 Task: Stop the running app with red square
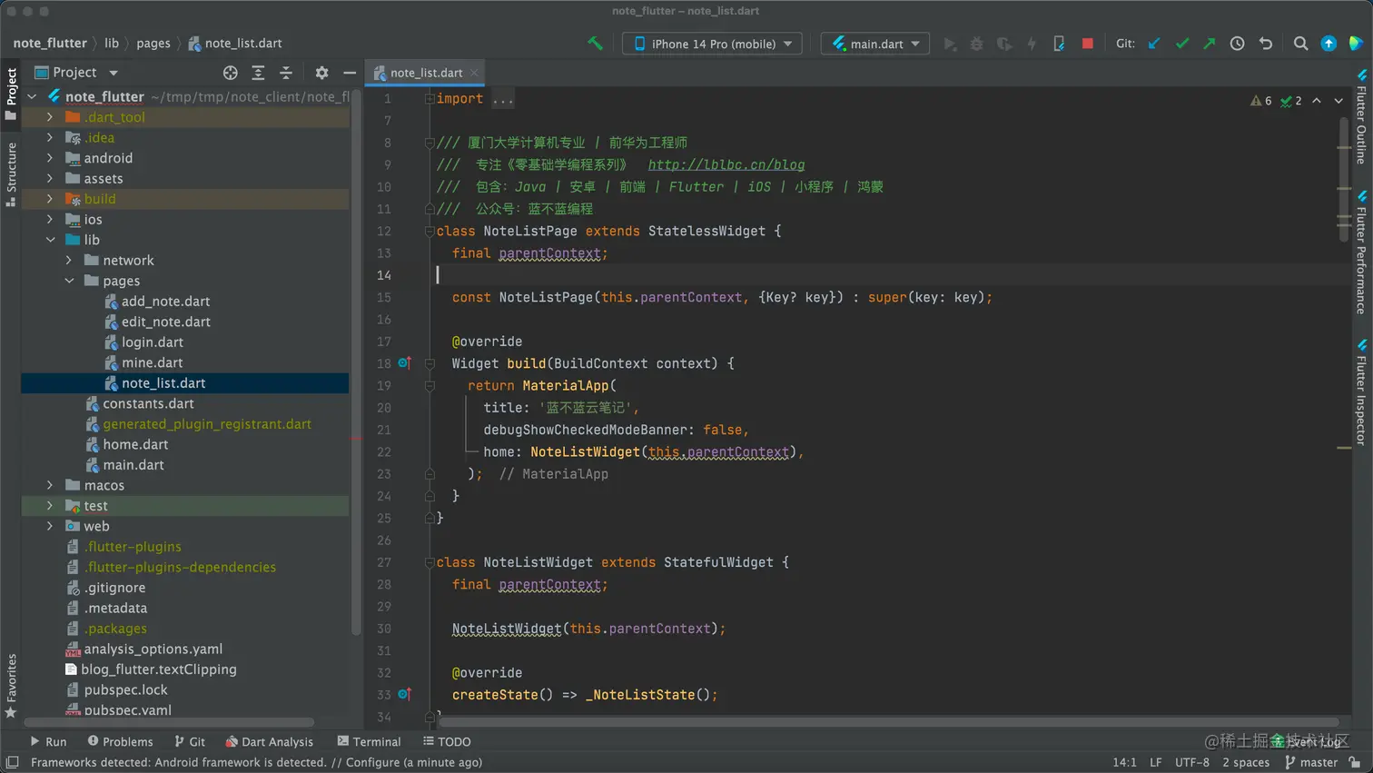1087,44
